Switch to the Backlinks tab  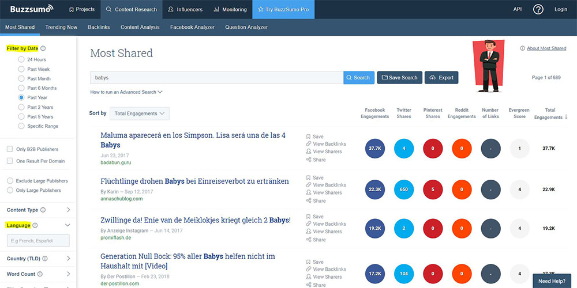click(99, 27)
